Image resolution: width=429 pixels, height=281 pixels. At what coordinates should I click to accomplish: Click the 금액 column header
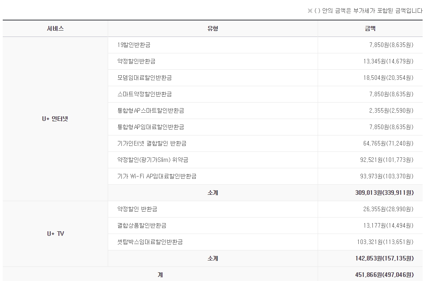[x=370, y=28]
